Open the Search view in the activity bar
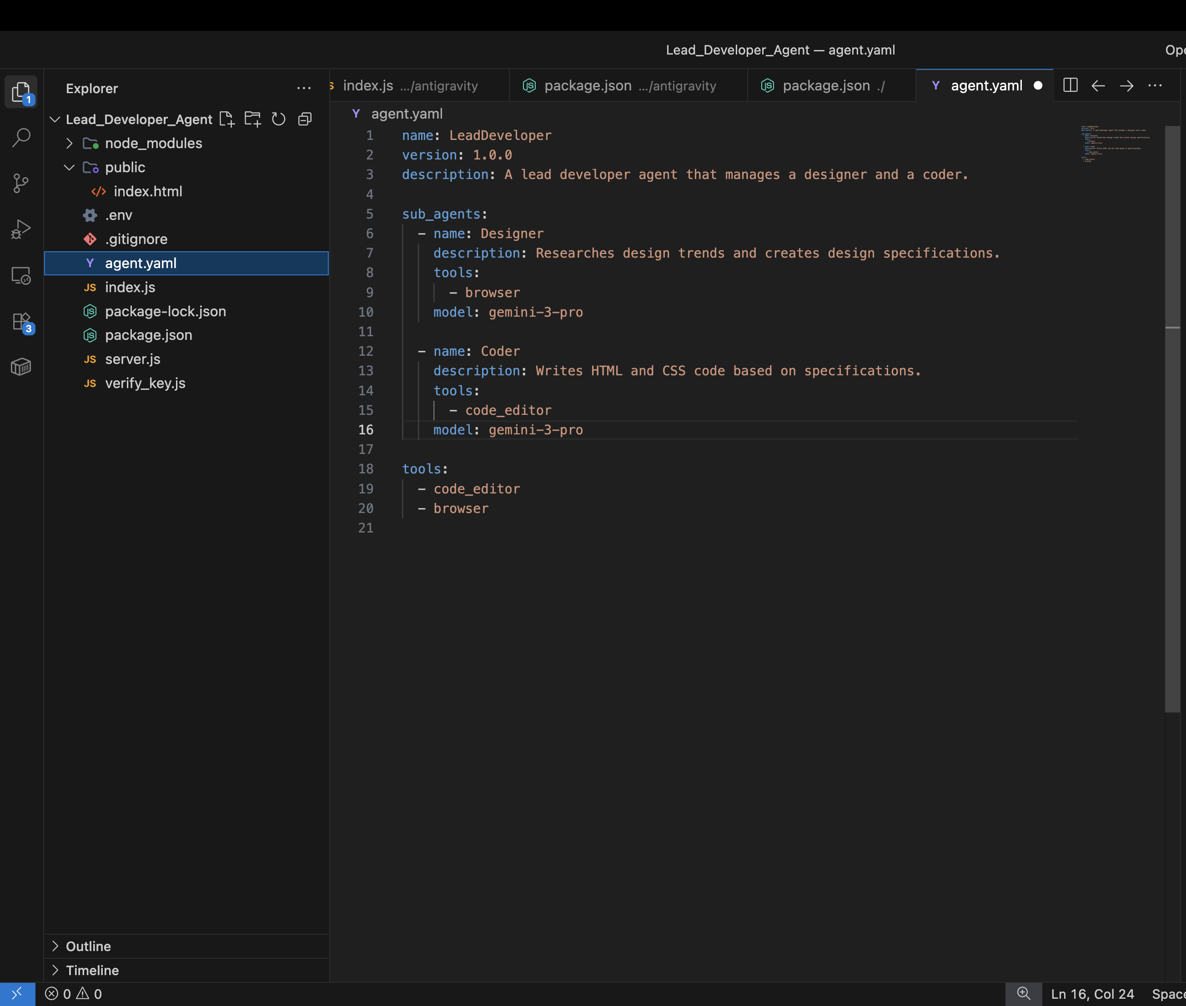This screenshot has height=1006, width=1186. coord(21,137)
